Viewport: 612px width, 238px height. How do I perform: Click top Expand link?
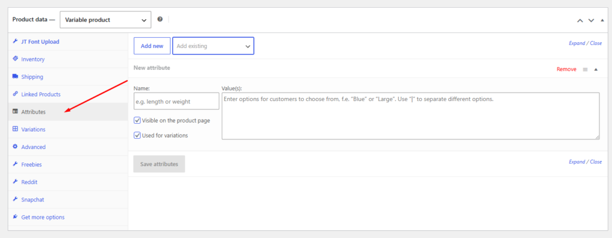click(577, 44)
